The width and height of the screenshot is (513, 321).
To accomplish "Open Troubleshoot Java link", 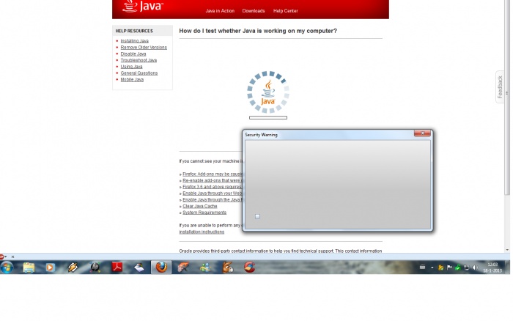I will (139, 60).
